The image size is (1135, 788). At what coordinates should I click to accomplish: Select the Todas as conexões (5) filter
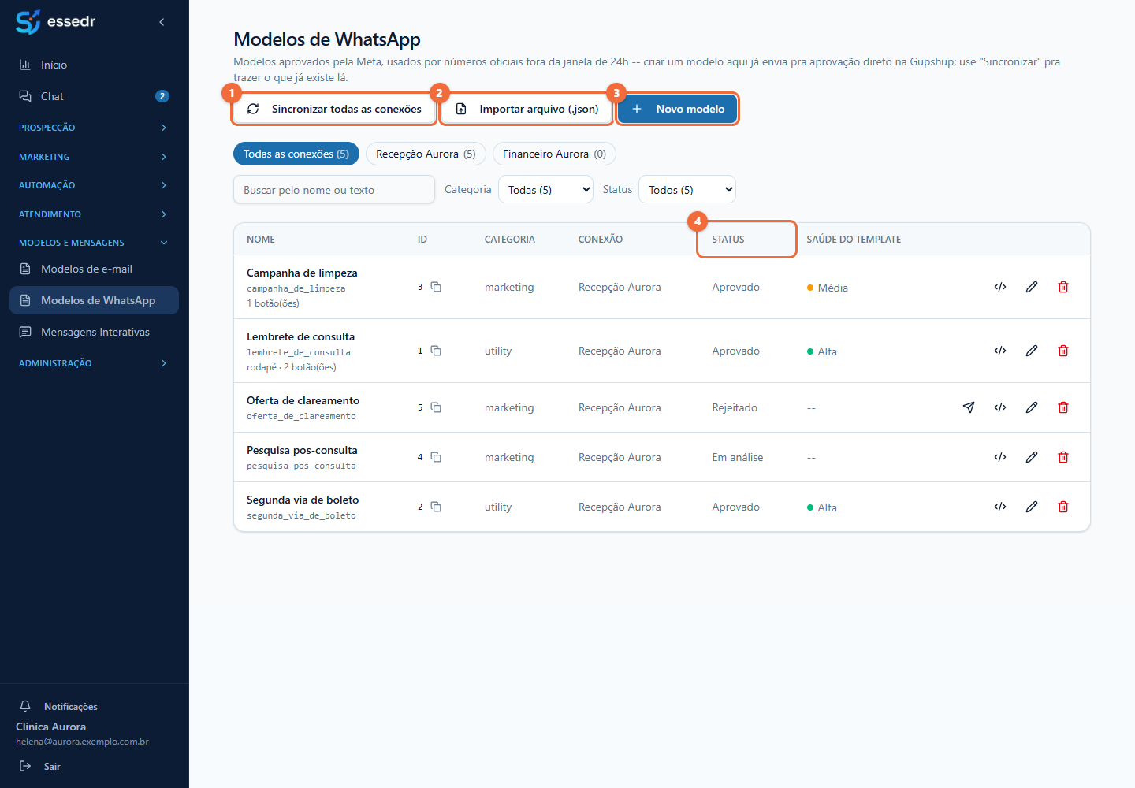click(x=296, y=154)
